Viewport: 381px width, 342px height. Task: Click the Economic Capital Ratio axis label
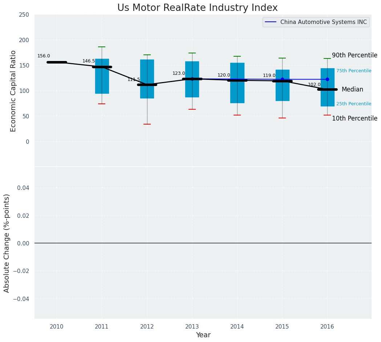click(x=13, y=91)
